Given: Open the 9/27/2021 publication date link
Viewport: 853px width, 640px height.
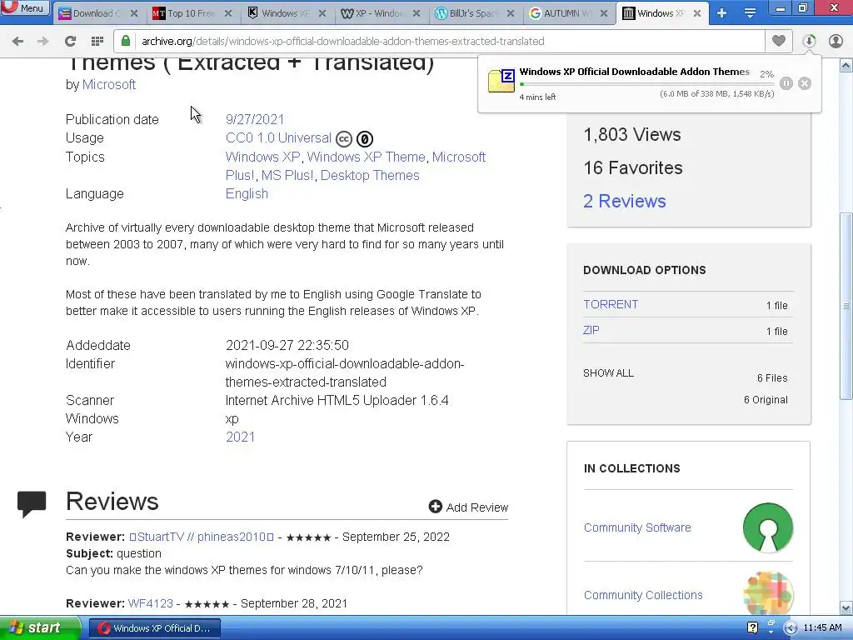Looking at the screenshot, I should click(255, 119).
